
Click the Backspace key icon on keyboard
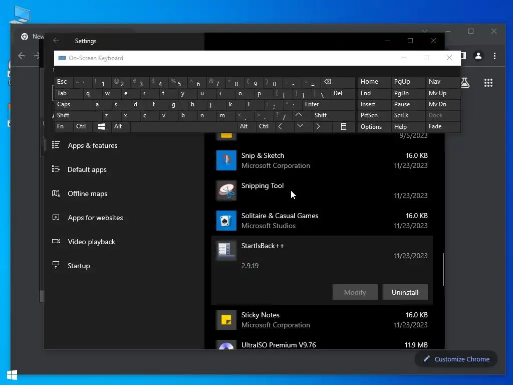(x=328, y=82)
